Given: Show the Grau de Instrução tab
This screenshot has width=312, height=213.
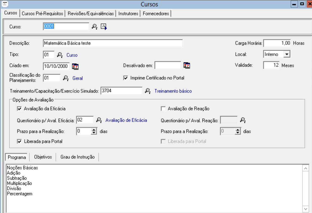Looking at the screenshot, I should click(77, 157).
